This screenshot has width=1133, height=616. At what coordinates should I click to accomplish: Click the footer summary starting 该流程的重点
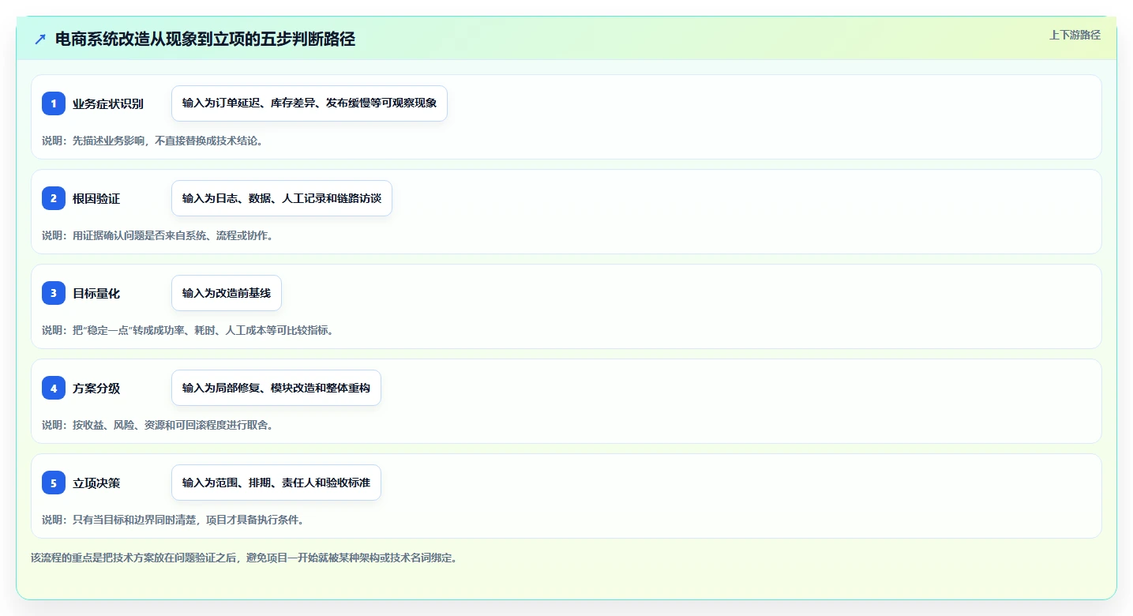(244, 558)
